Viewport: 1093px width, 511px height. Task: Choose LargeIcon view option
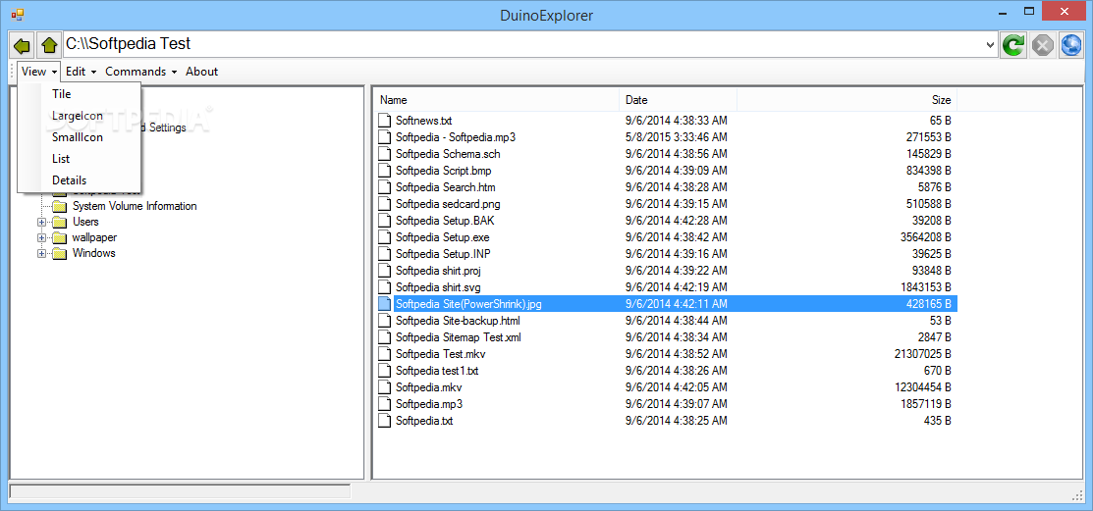(78, 116)
